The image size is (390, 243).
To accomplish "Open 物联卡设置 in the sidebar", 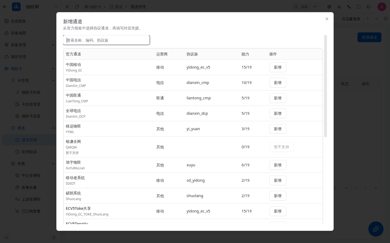I will (30, 116).
